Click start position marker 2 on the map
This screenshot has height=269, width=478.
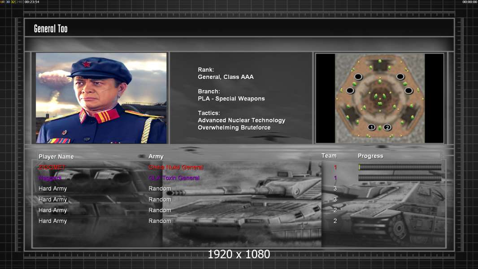tap(387, 127)
